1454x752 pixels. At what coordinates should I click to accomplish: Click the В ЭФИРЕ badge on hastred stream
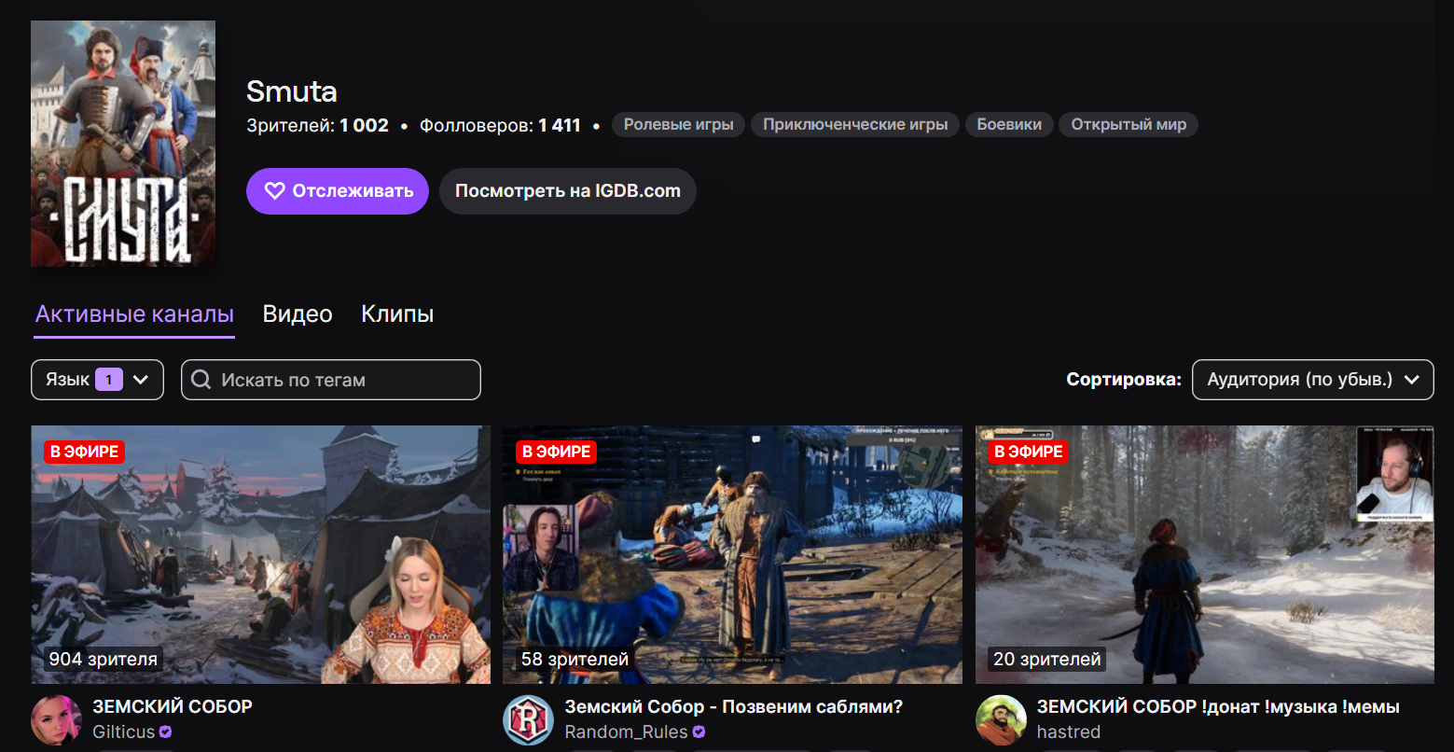point(1029,452)
